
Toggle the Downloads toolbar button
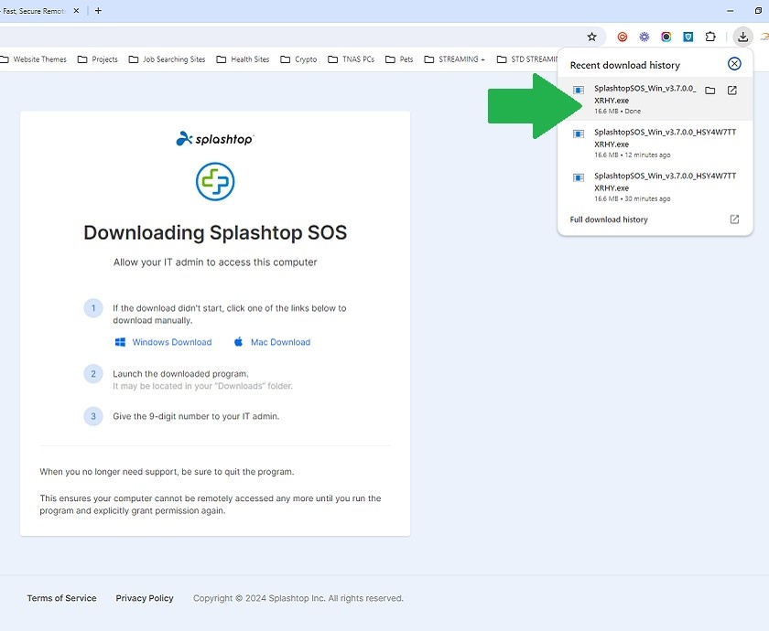tap(743, 37)
